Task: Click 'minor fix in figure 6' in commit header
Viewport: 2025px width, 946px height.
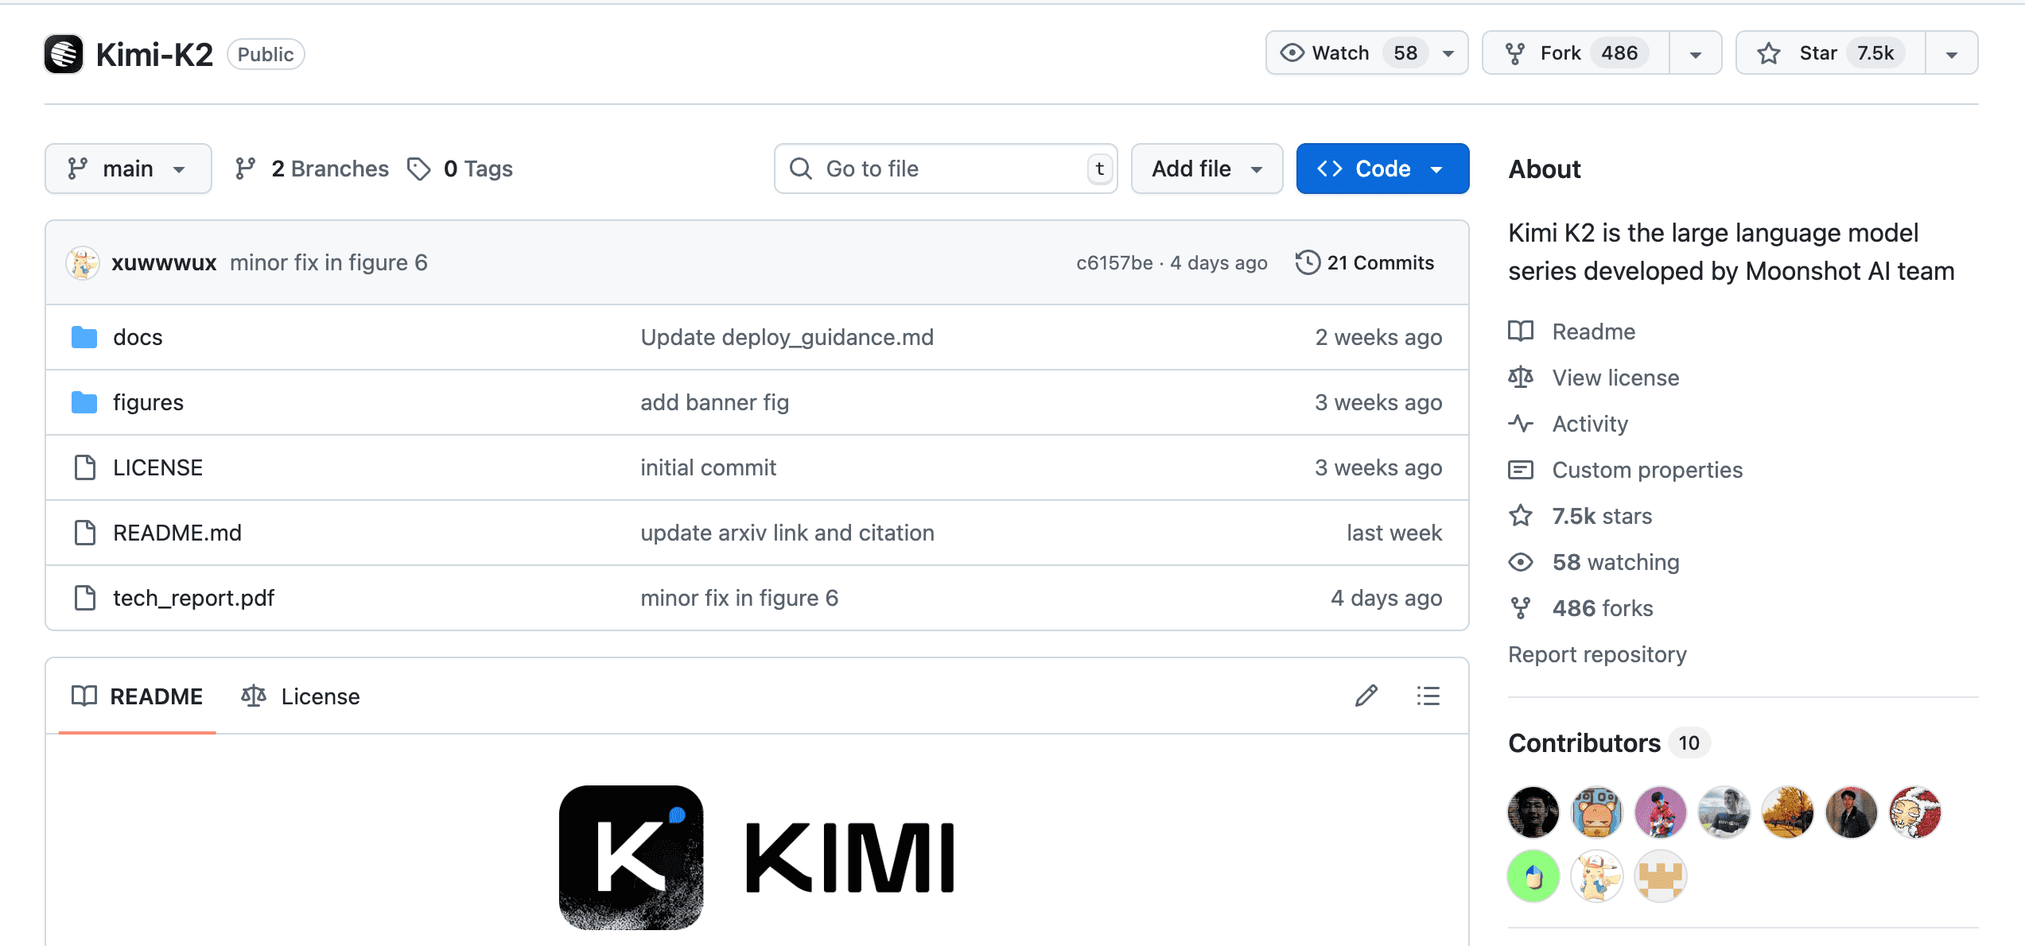Action: (x=328, y=263)
